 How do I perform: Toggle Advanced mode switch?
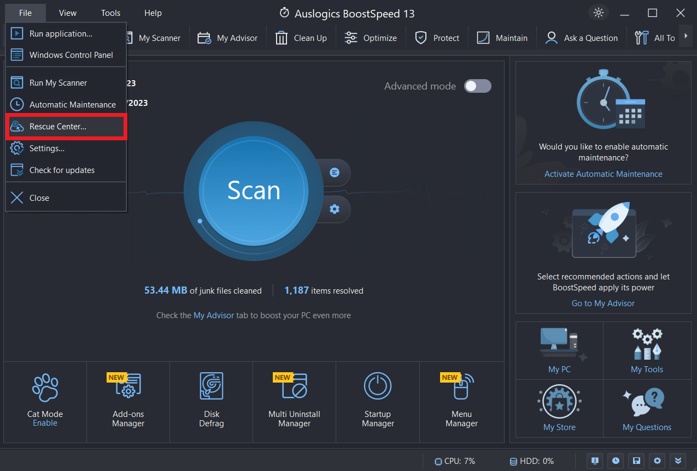tap(477, 86)
